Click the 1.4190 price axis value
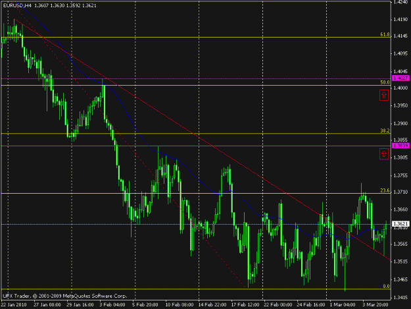 pos(400,19)
